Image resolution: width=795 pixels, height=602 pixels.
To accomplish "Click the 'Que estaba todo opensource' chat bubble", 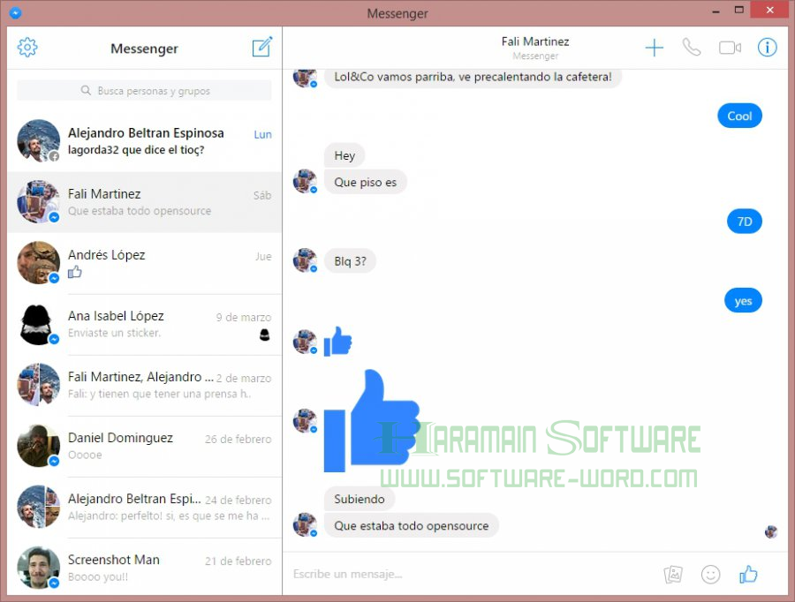I will click(x=411, y=525).
